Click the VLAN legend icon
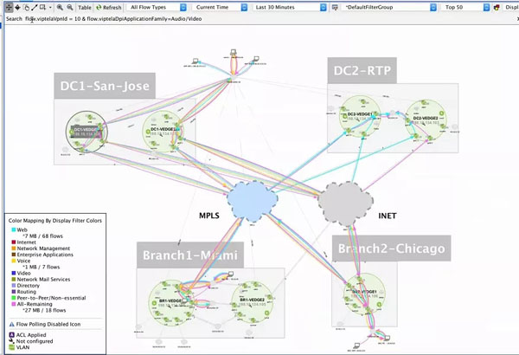Viewport: 519px width, 355px height. [11, 347]
